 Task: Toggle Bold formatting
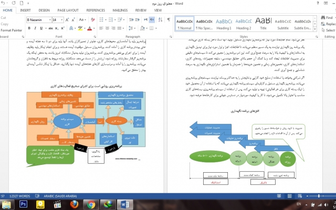tap(29, 28)
